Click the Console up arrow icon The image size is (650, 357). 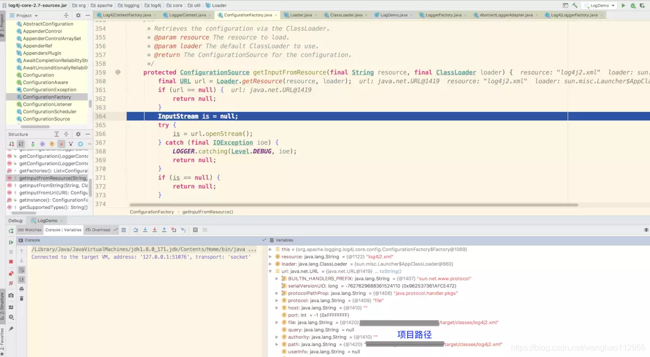coord(21,251)
